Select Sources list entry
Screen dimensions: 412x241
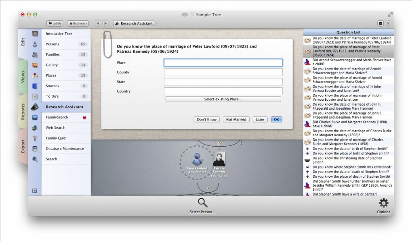tap(66, 86)
